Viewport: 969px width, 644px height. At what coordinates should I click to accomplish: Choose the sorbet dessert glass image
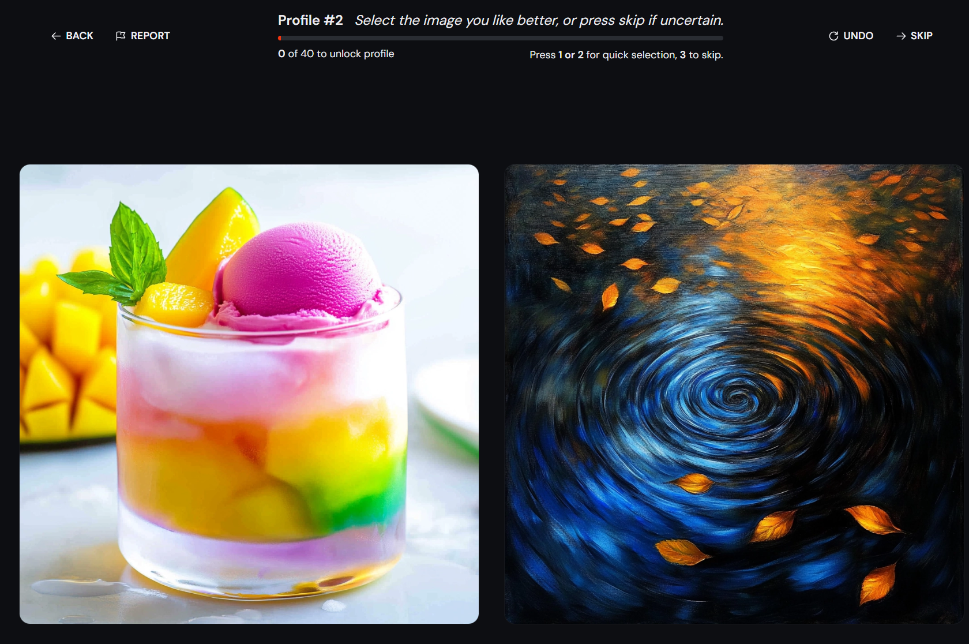(x=249, y=394)
